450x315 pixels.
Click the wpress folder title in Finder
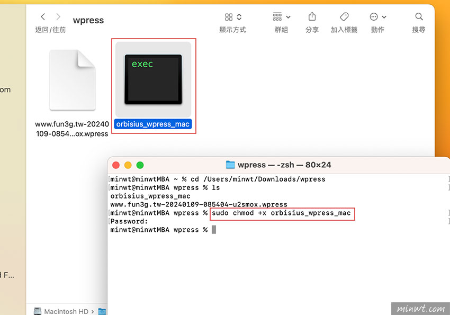(x=88, y=20)
